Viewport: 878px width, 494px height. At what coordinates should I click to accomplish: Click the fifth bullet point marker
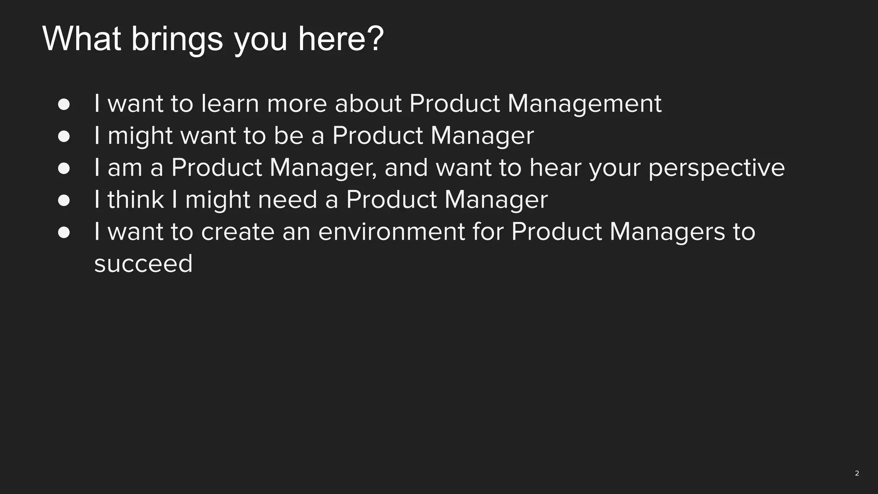coord(64,232)
